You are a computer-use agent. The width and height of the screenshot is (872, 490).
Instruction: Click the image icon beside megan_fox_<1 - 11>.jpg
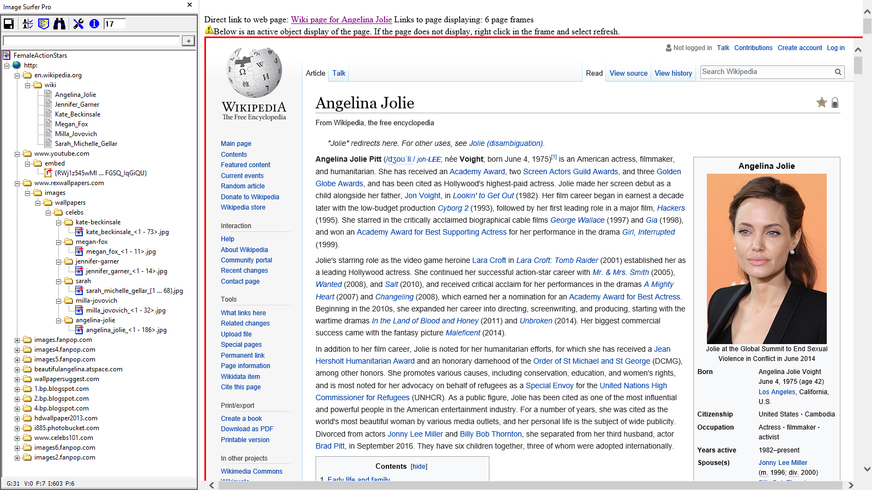tap(79, 252)
